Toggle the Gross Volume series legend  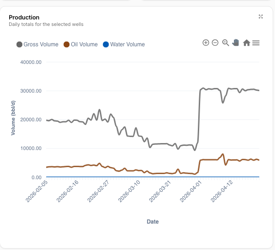[x=37, y=44]
